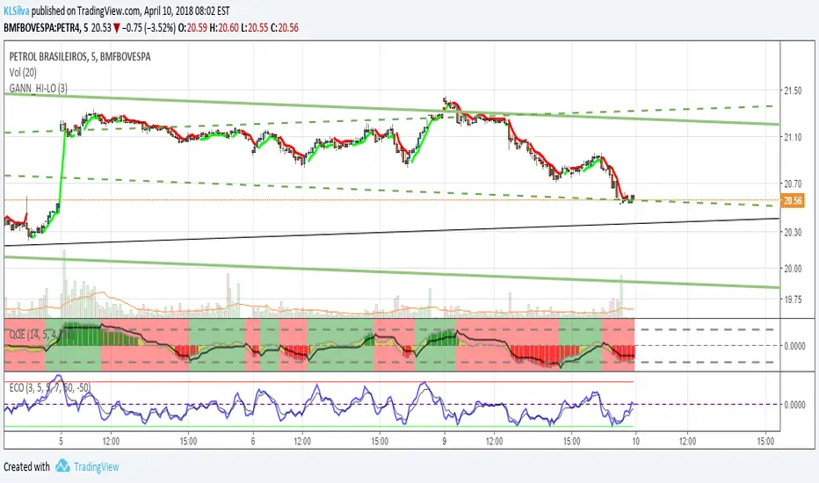This screenshot has height=483, width=819.
Task: Click the low price L:20.55
Action: click(254, 28)
